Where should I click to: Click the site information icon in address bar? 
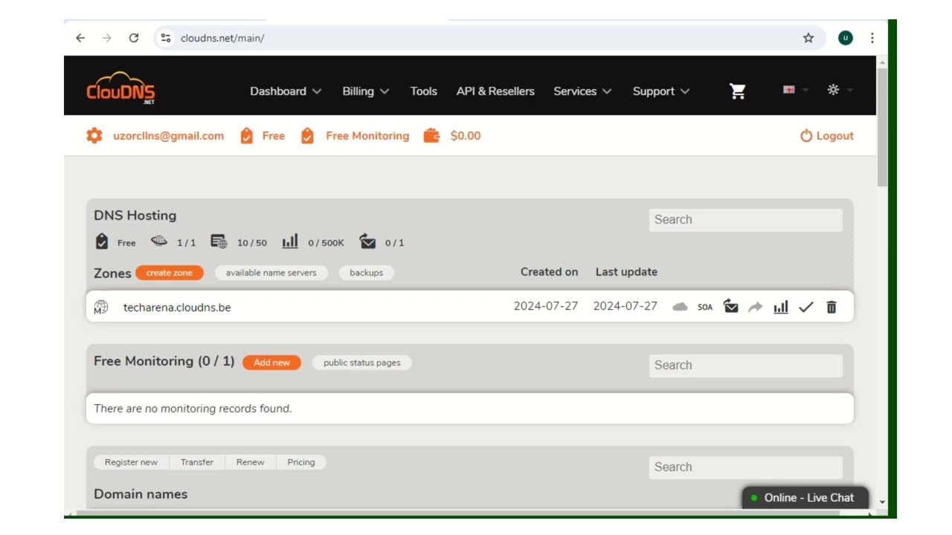point(166,38)
